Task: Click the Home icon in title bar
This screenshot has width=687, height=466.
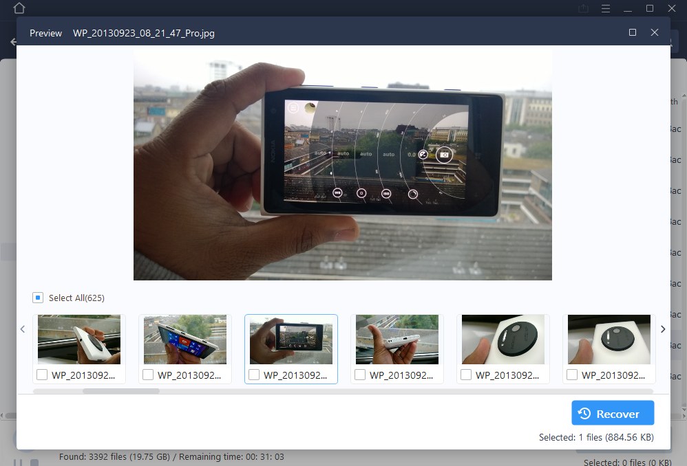Action: (19, 8)
